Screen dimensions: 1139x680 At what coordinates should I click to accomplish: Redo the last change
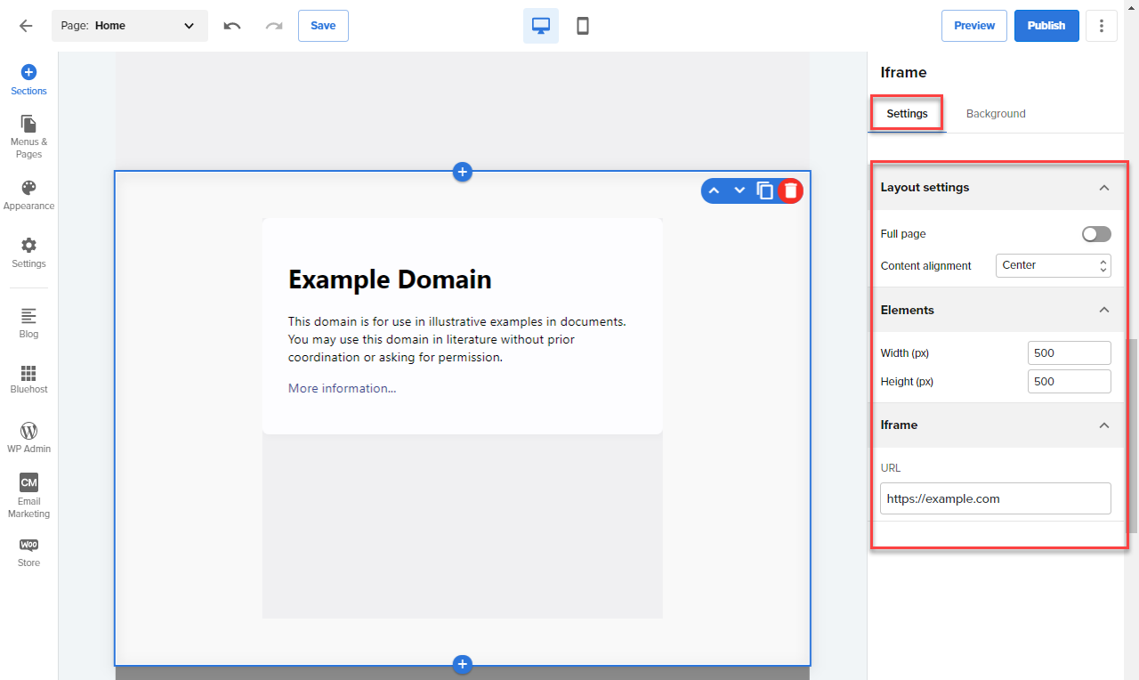274,26
